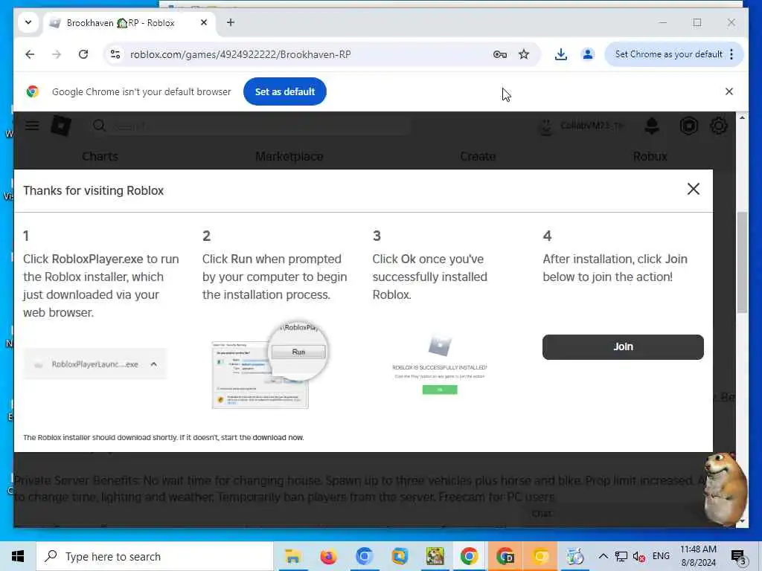Click the browser forward arrow
Image resolution: width=762 pixels, height=571 pixels.
click(x=57, y=54)
